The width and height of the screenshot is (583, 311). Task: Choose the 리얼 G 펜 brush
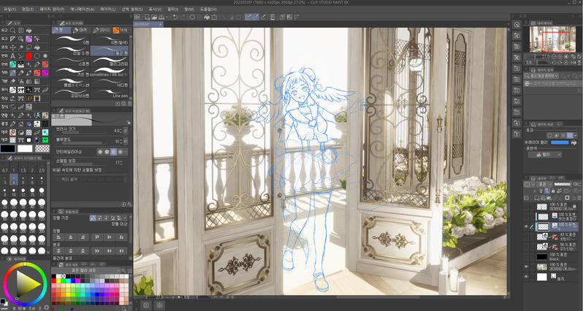[x=71, y=50]
